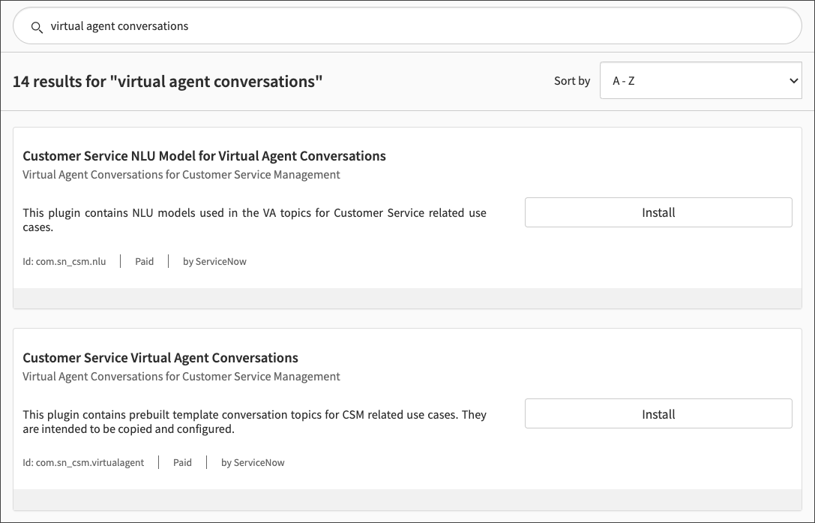This screenshot has height=523, width=815.
Task: Install the Customer Service NLU Model plugin
Action: click(658, 212)
